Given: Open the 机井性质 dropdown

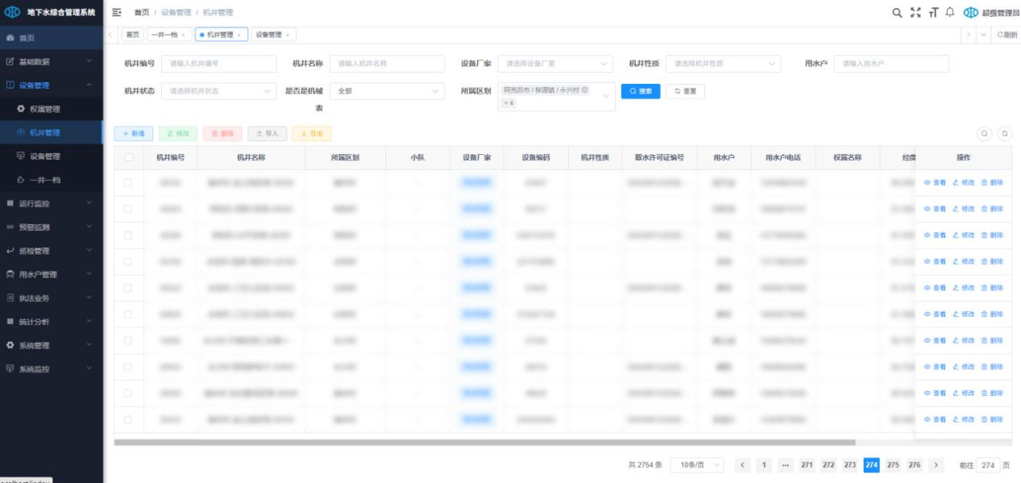Looking at the screenshot, I should 724,64.
